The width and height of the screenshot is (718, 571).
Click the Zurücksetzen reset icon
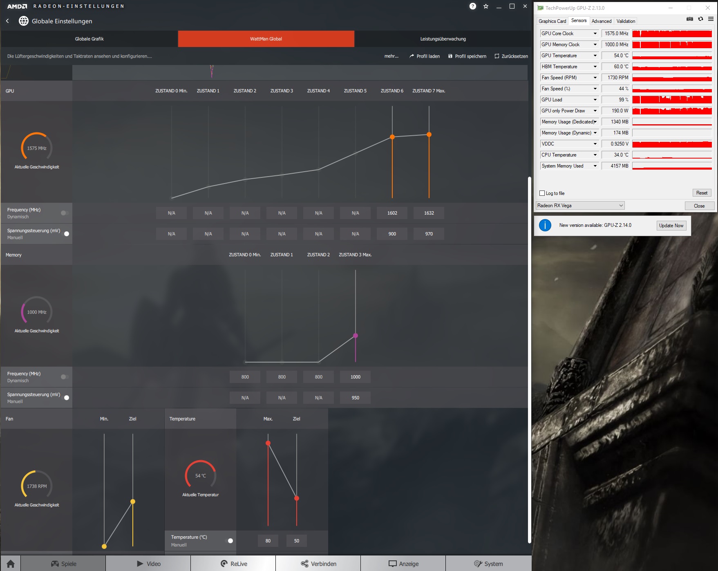point(497,56)
